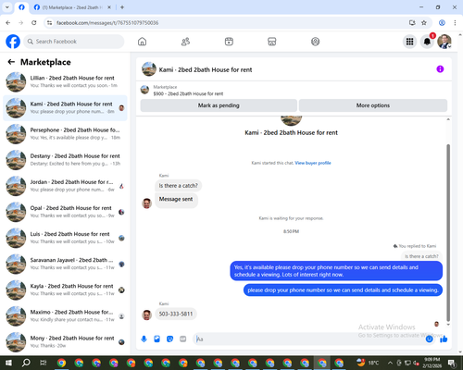Open Destany's house rental conversation

[x=65, y=160]
